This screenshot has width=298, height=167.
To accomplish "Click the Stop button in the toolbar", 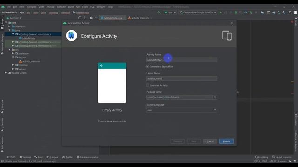I will tap(256, 13).
